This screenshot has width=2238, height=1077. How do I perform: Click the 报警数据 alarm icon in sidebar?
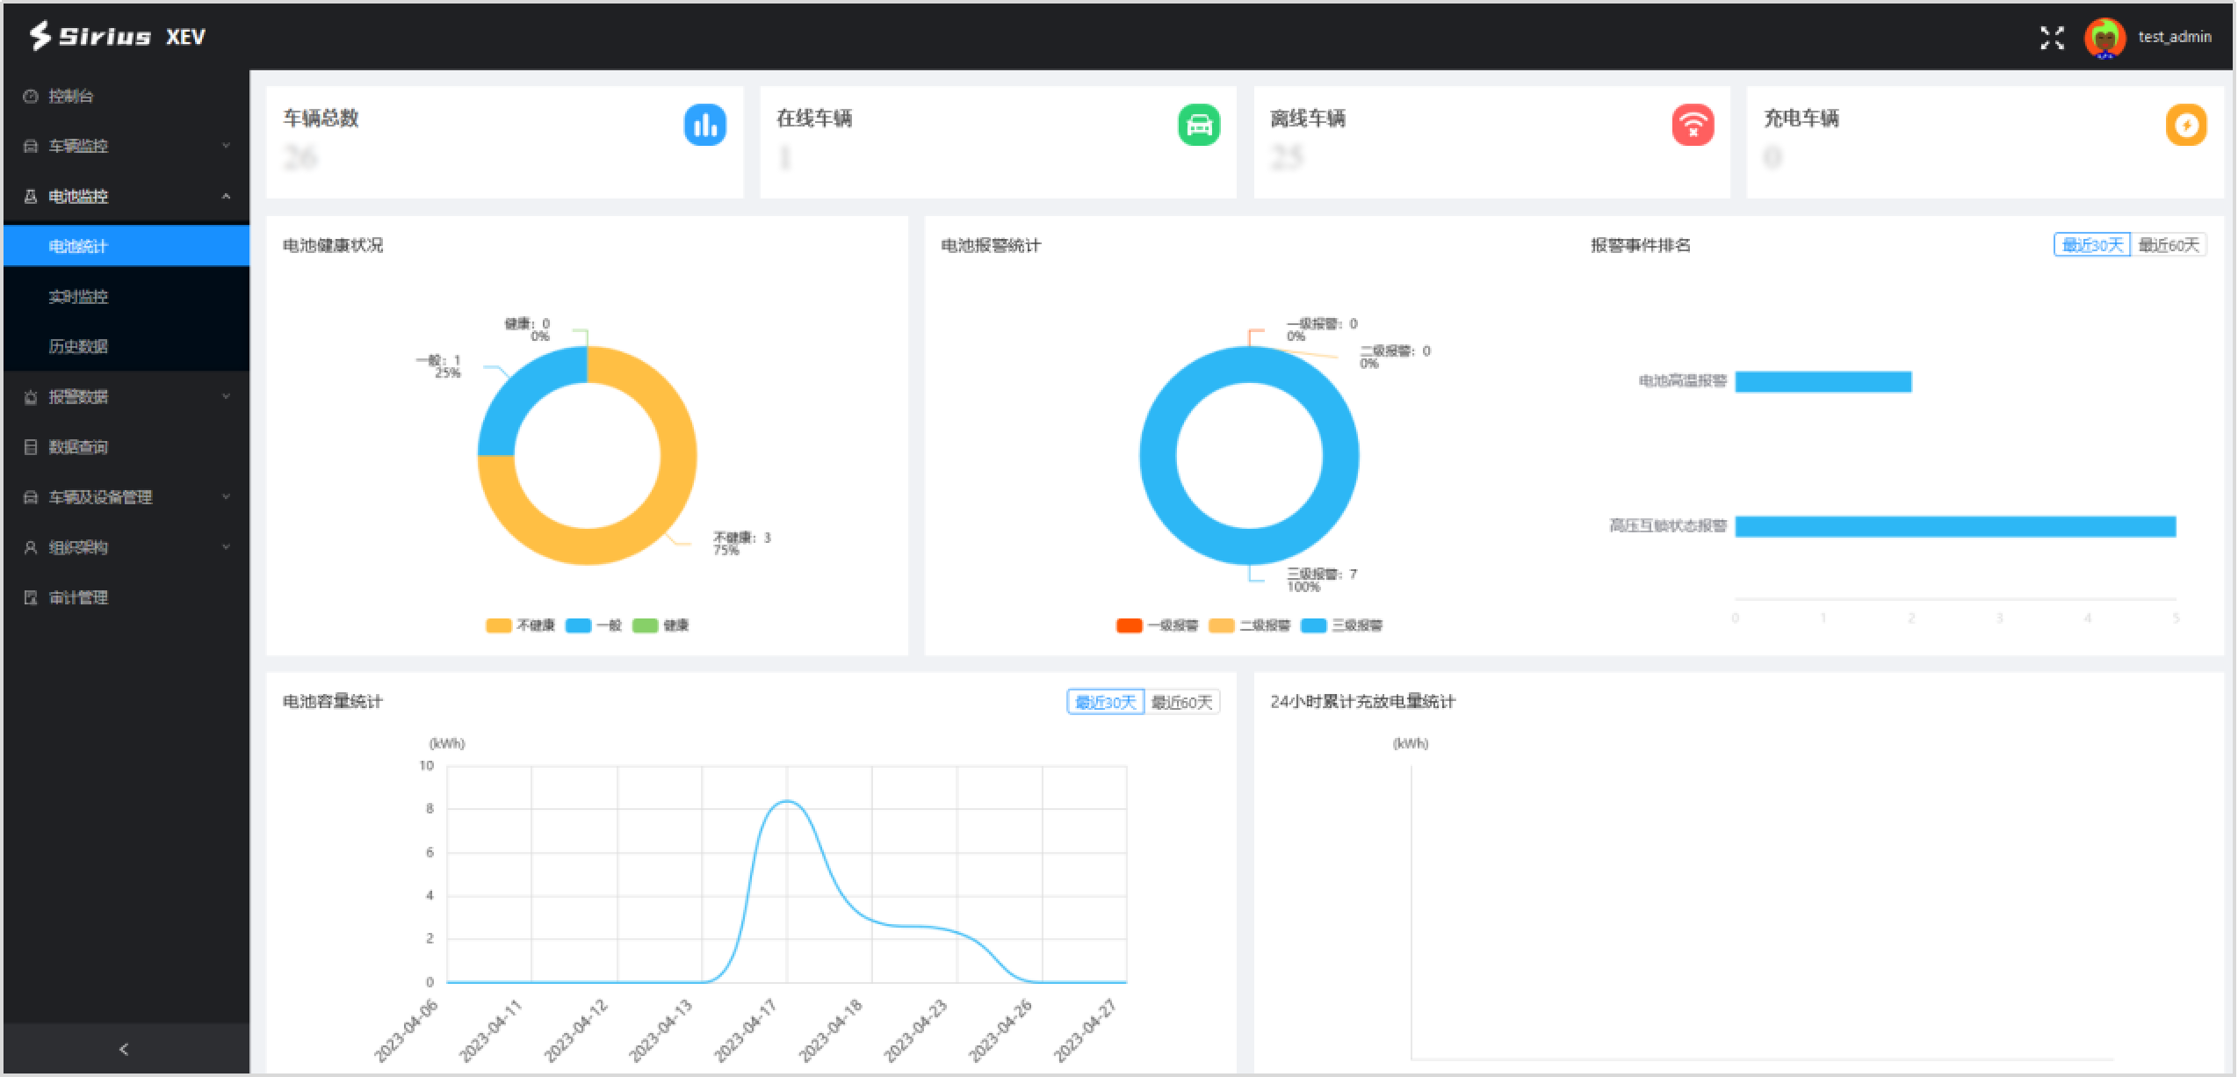coord(31,397)
